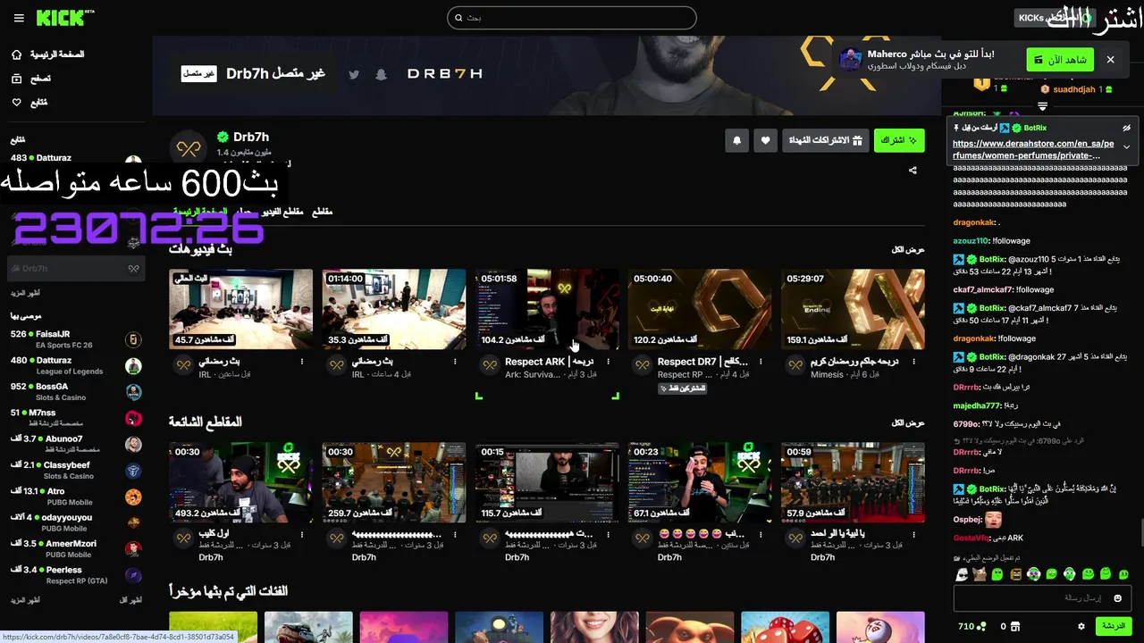This screenshot has height=643, width=1144.
Task: Toggle the notification bell button
Action: pyautogui.click(x=737, y=140)
